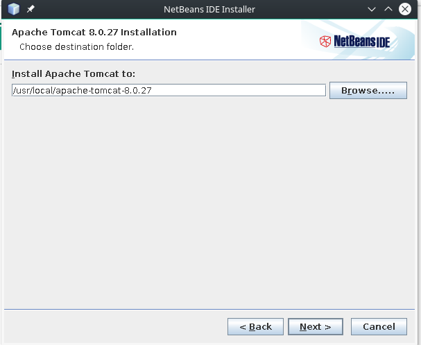Click the 'Install Apache Tomcat to:' label

[74, 73]
